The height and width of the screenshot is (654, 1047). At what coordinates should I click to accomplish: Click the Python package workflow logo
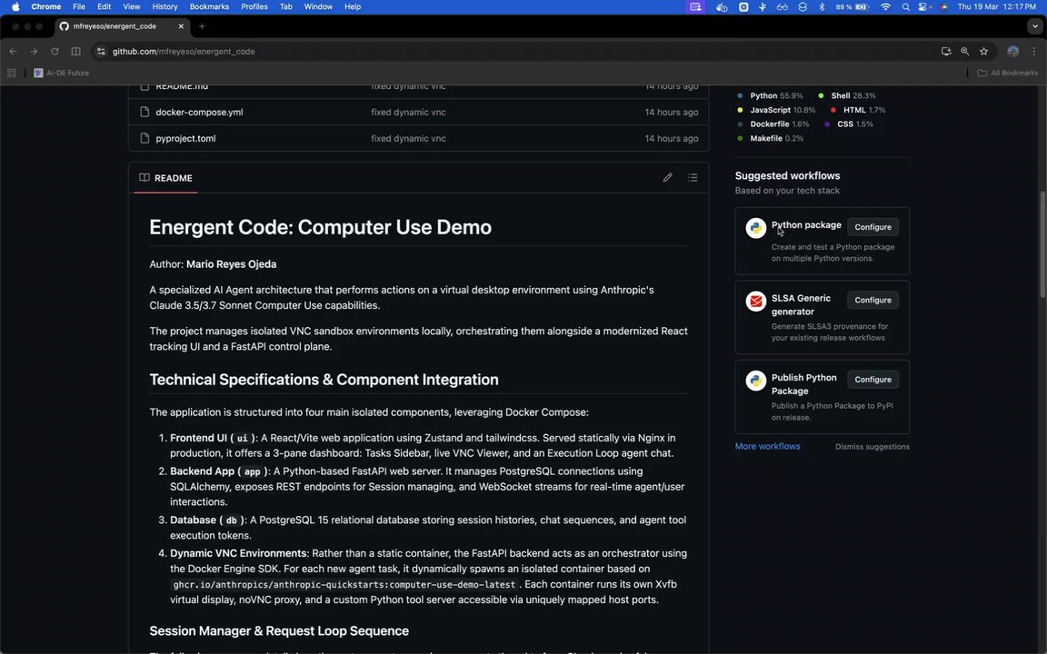pyautogui.click(x=756, y=228)
